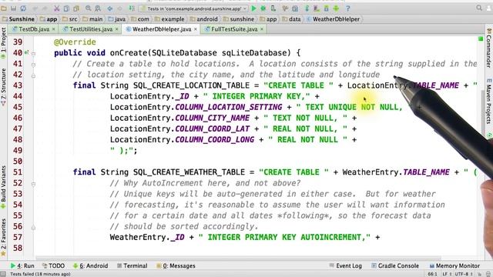
Task: Click the Find magnifier icon
Action: click(89, 8)
